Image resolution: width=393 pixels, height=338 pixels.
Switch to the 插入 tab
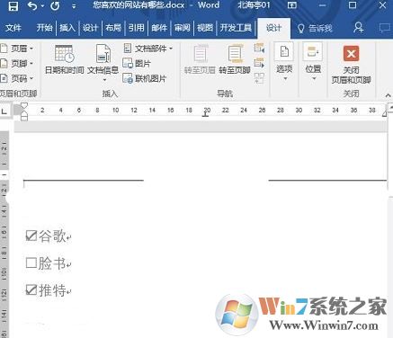click(x=67, y=28)
